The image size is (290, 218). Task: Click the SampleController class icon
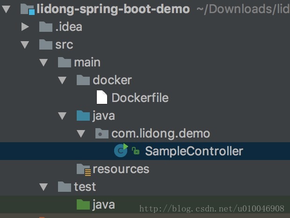[x=121, y=151]
